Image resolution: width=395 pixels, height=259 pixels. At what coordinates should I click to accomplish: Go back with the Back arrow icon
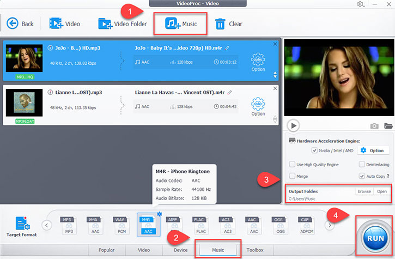(x=13, y=23)
